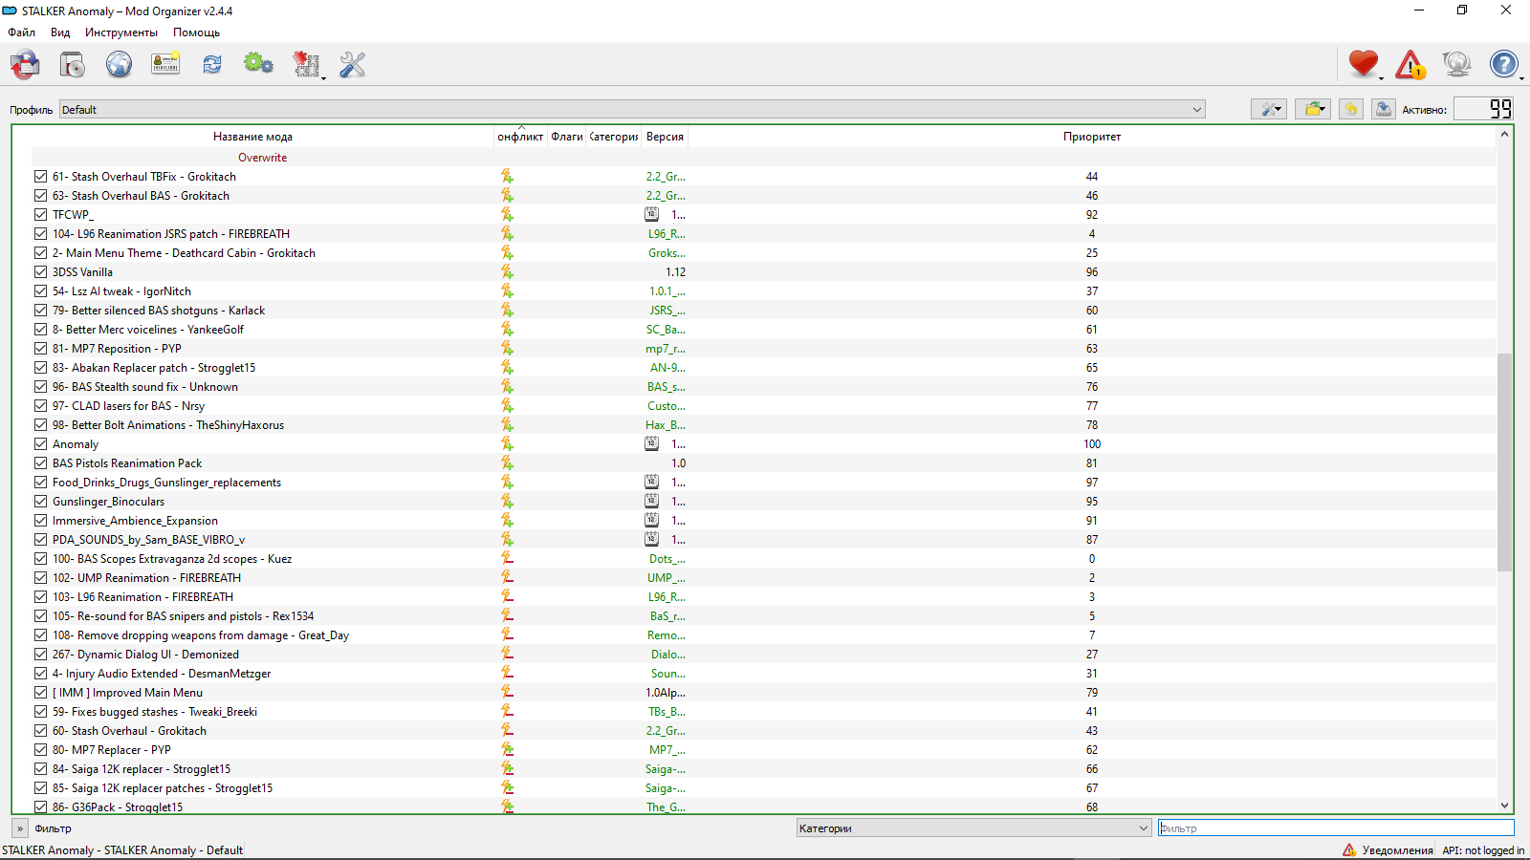Disable the 3DSS Vanilla mod checkbox
Screen dimensions: 1530x860
pyautogui.click(x=40, y=271)
